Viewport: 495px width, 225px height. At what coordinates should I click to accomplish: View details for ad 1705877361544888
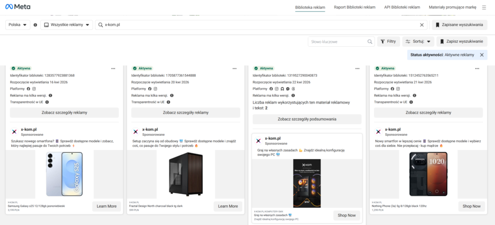tap(186, 113)
